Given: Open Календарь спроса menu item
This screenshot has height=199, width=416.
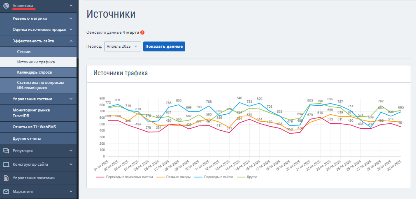Looking at the screenshot, I should [38, 72].
